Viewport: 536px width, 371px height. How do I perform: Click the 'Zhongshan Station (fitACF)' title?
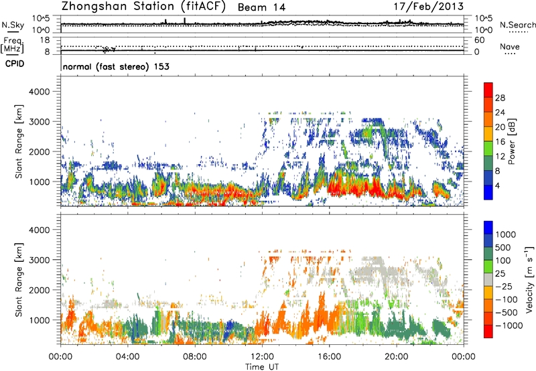tap(143, 7)
